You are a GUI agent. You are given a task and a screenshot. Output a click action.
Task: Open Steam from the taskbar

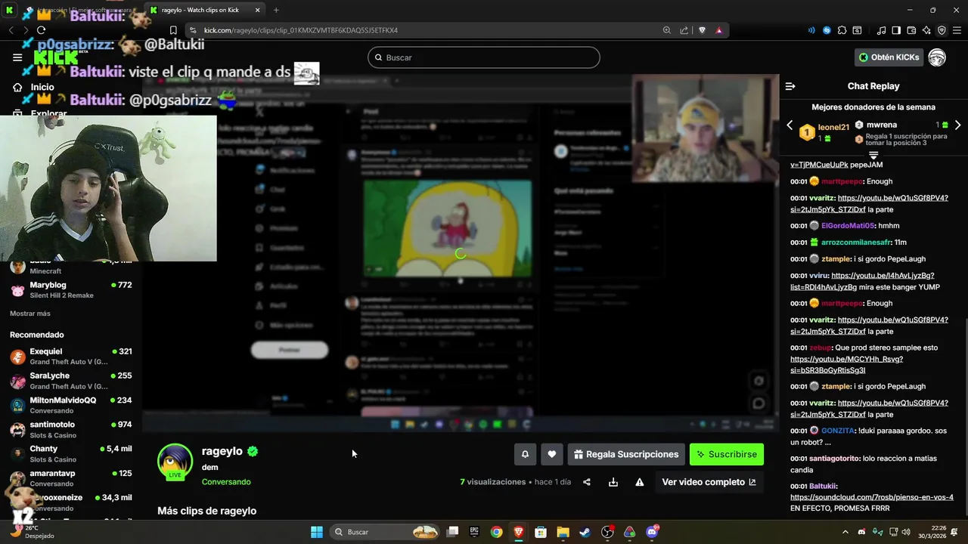tap(585, 532)
